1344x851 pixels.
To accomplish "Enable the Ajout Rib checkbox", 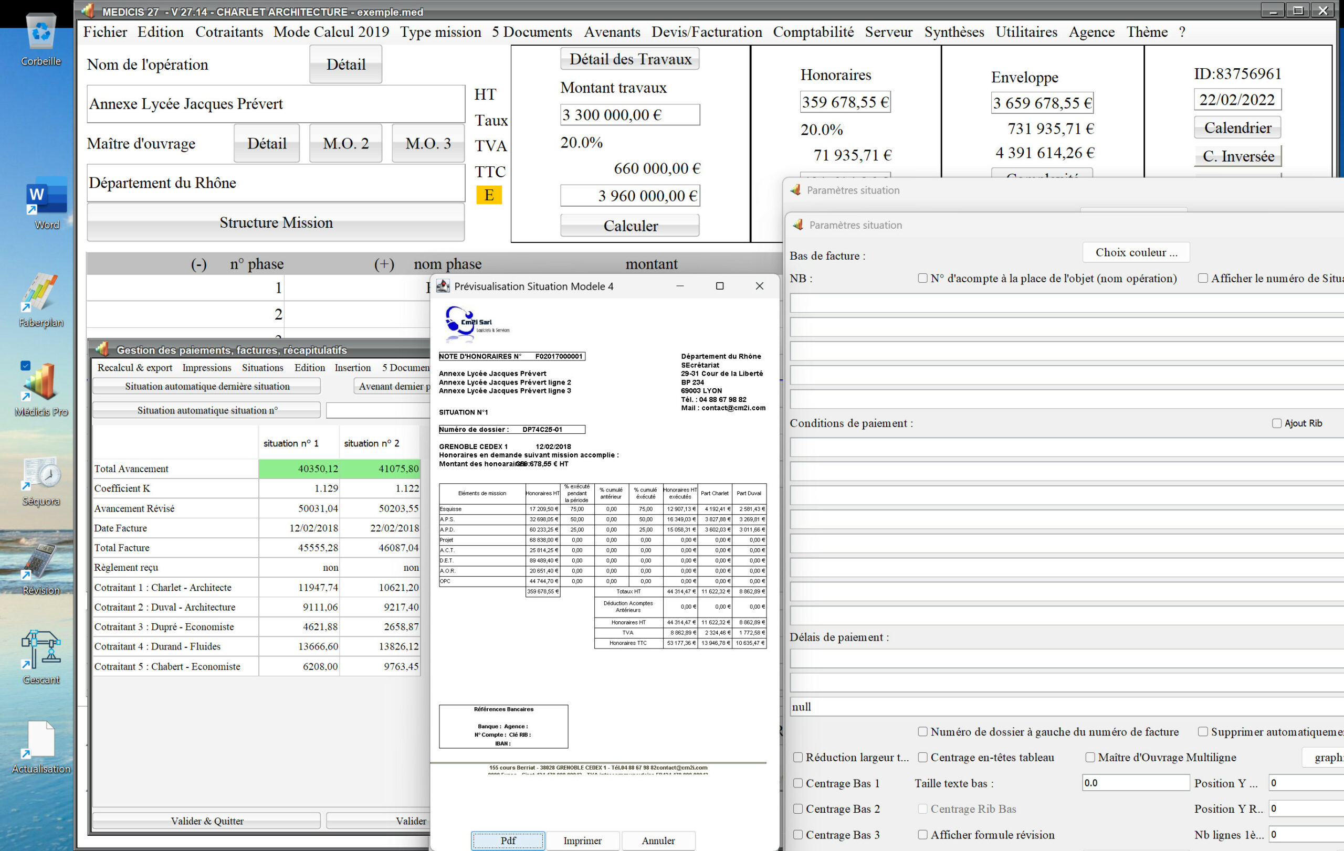I will [1276, 423].
